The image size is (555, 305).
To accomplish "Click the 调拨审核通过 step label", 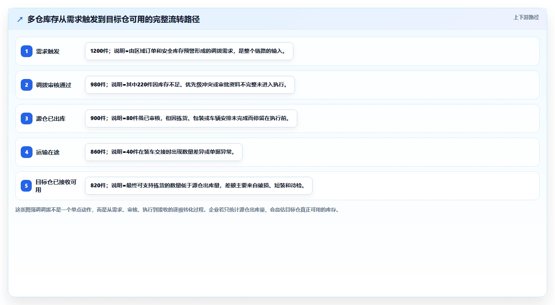I will click(54, 85).
